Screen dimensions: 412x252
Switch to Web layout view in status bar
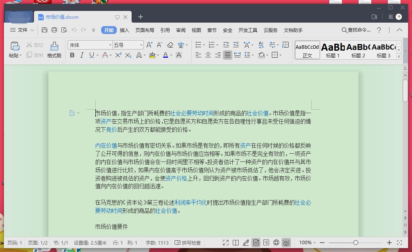pyautogui.click(x=276, y=243)
